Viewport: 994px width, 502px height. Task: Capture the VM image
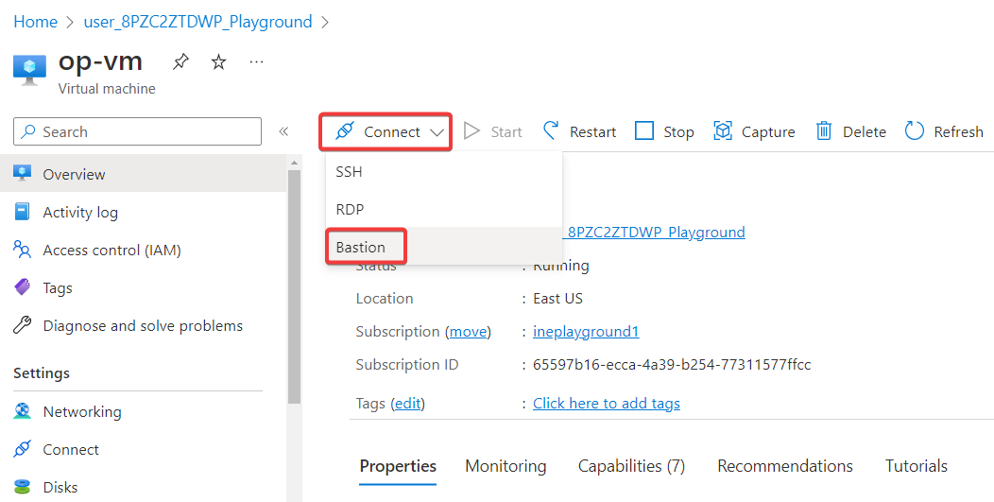pos(754,131)
